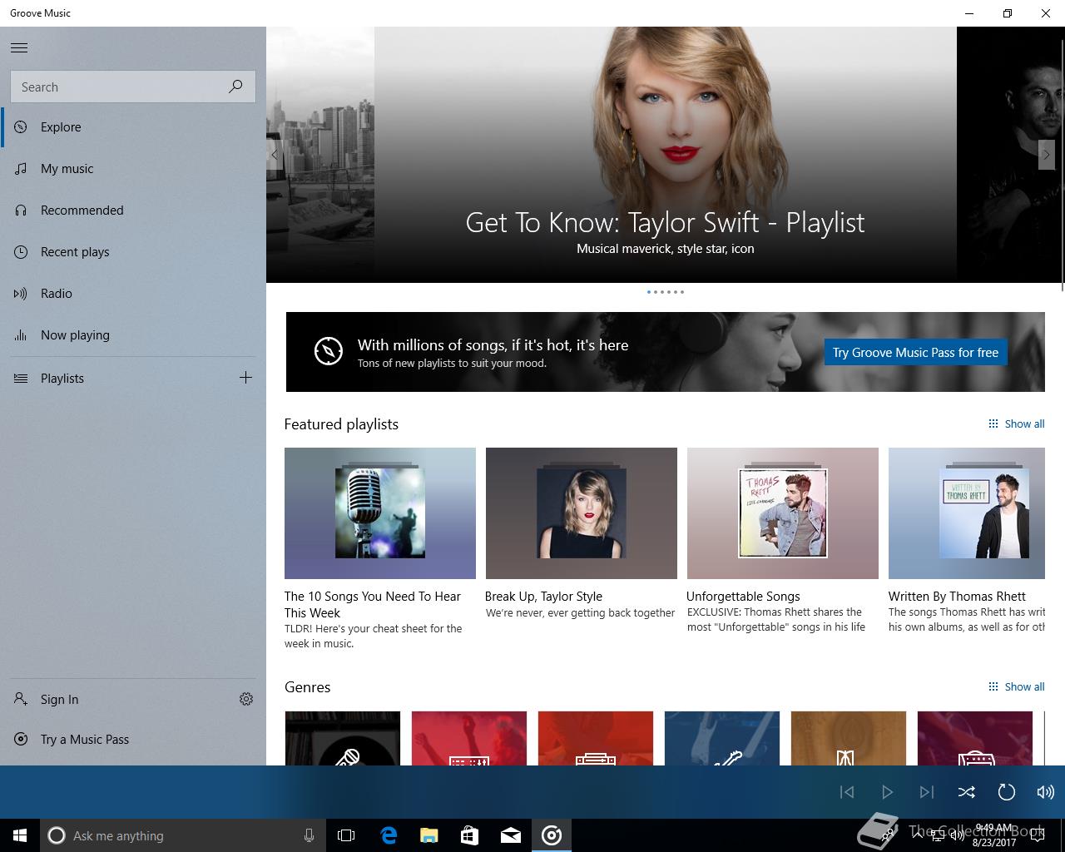Click Groove Music taskbar icon
This screenshot has width=1065, height=852.
coord(552,835)
